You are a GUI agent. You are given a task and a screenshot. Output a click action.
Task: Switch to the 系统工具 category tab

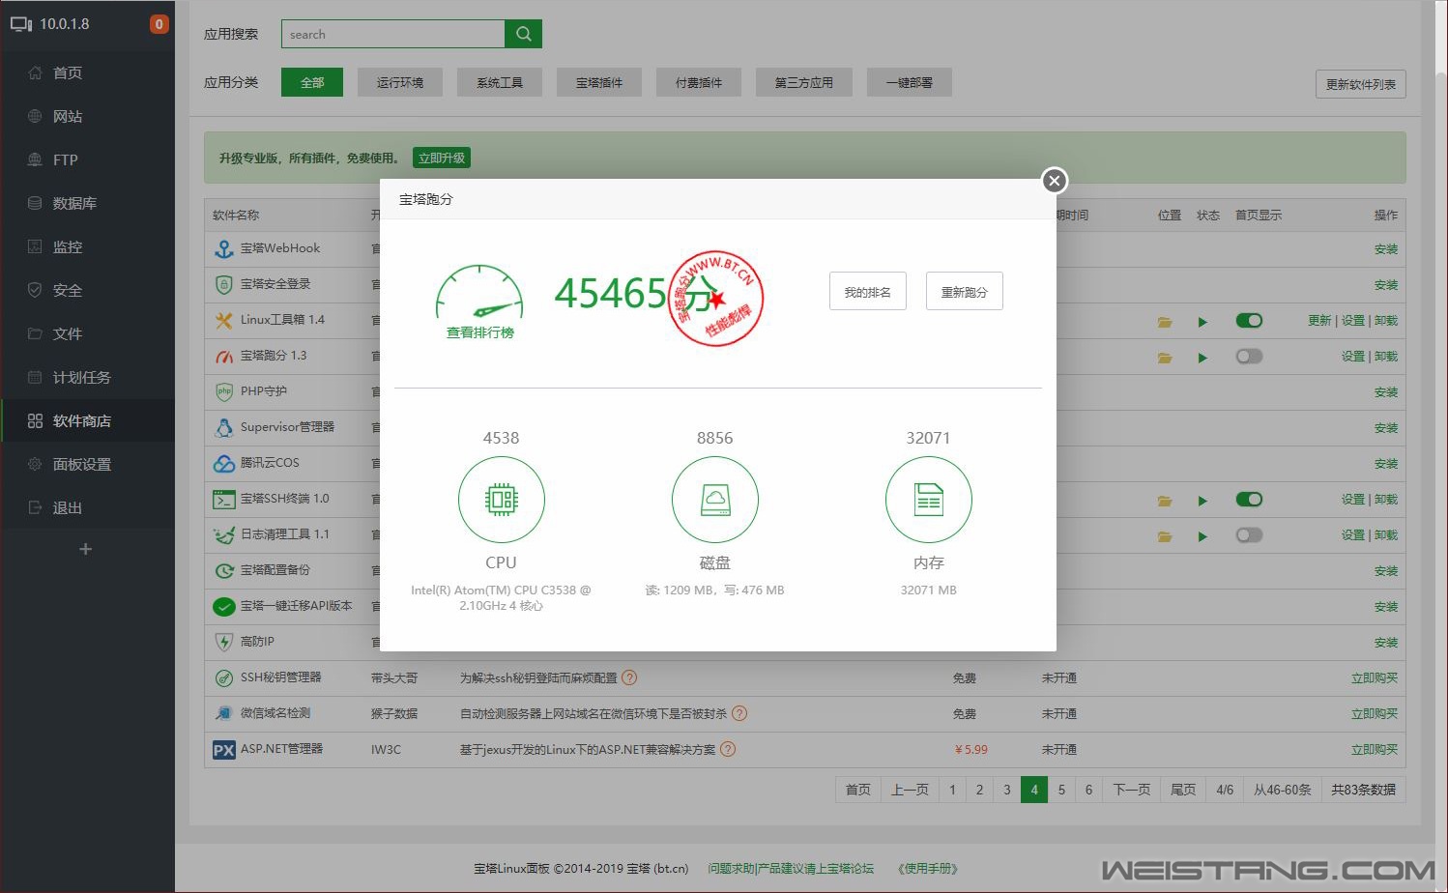coord(499,82)
